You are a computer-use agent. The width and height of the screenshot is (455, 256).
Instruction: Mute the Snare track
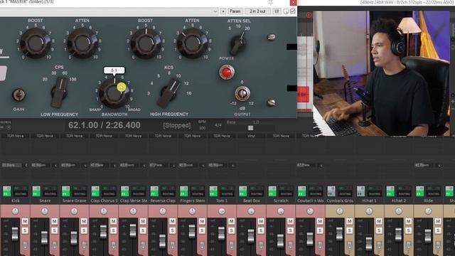54,221
